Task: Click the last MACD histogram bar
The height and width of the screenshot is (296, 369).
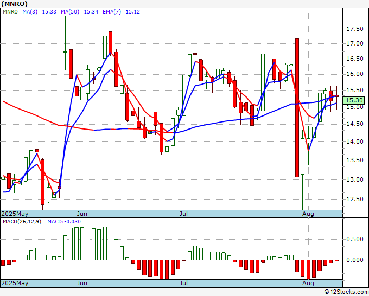Action: click(336, 260)
